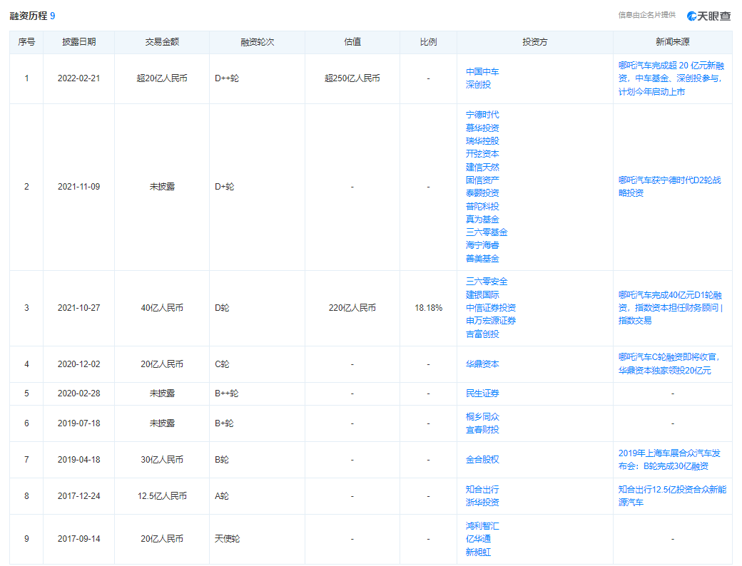
Task: Open investor link 普陀科投
Action: 482,207
